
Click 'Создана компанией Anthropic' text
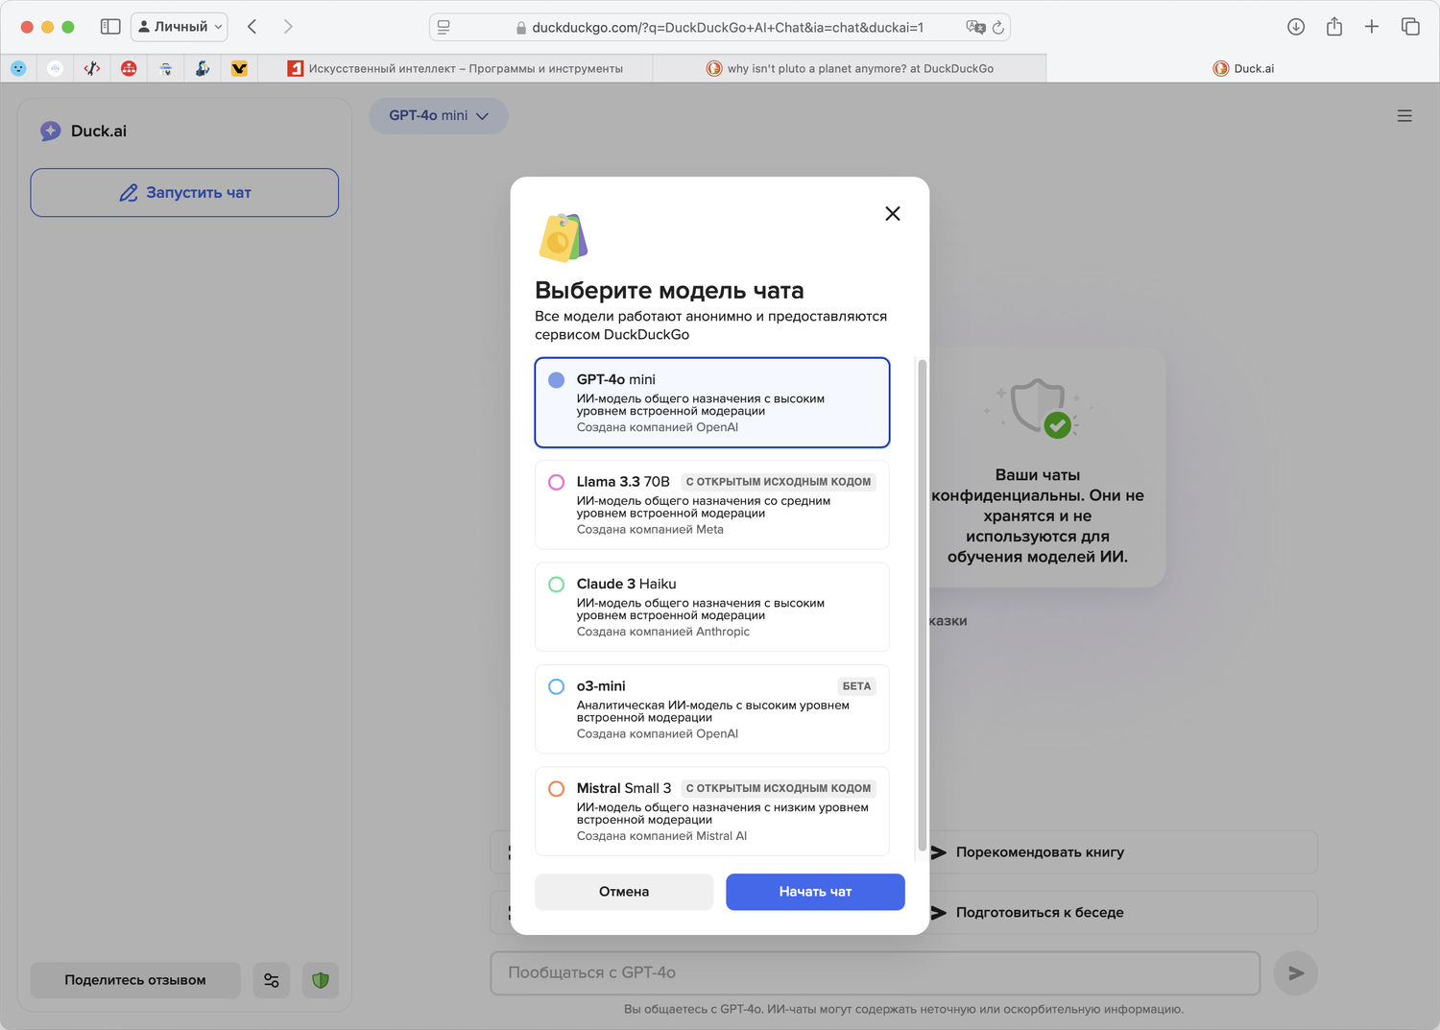point(663,632)
